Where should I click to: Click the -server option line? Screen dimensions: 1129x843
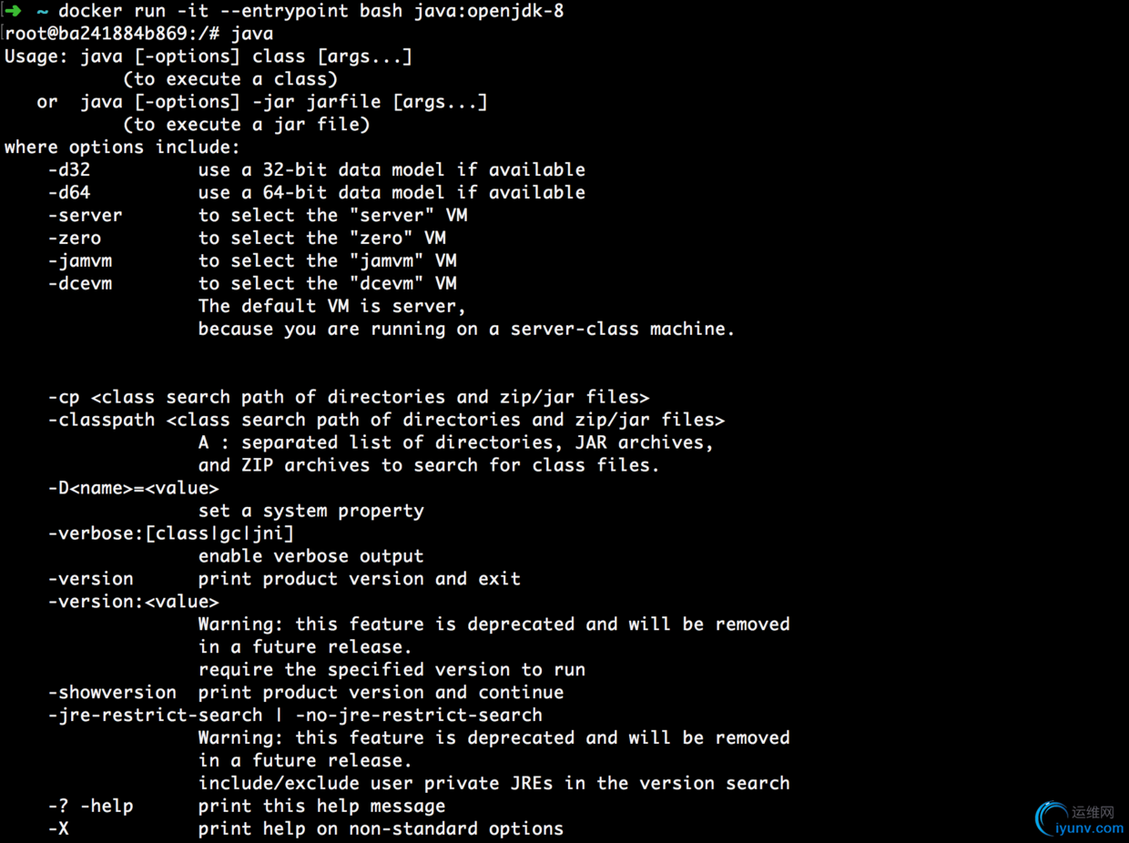[x=258, y=216]
